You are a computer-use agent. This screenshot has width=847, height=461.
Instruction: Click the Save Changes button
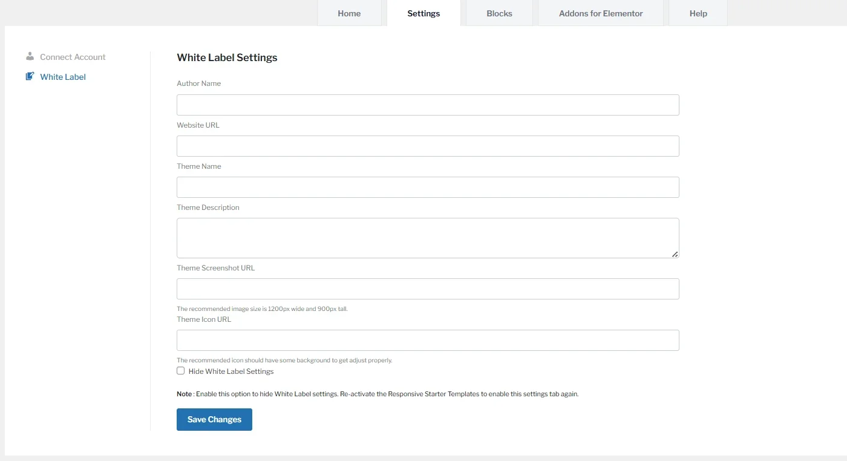tap(214, 419)
